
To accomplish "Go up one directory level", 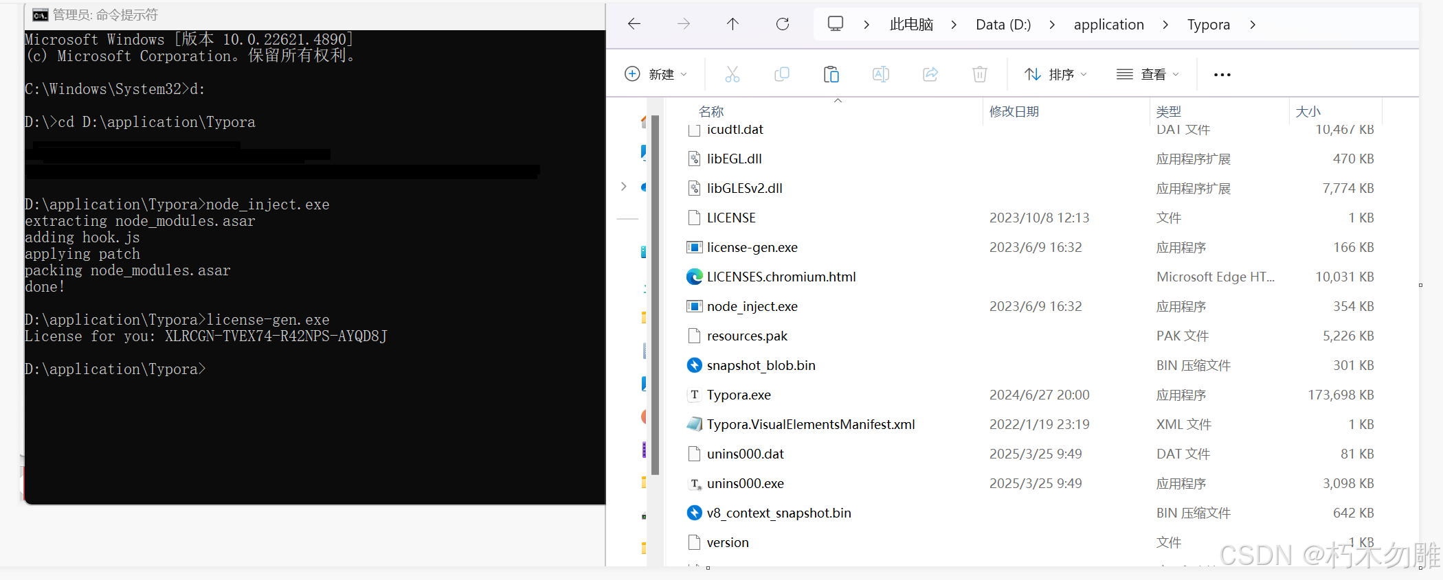I will (x=732, y=25).
